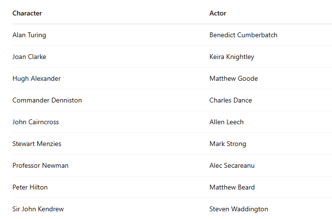Select the Peter Hilton cell

coord(30,188)
